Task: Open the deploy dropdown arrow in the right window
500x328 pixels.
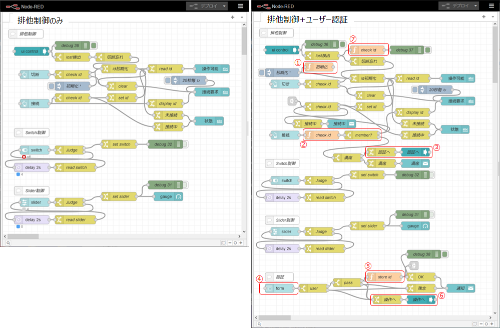Action: [x=474, y=6]
